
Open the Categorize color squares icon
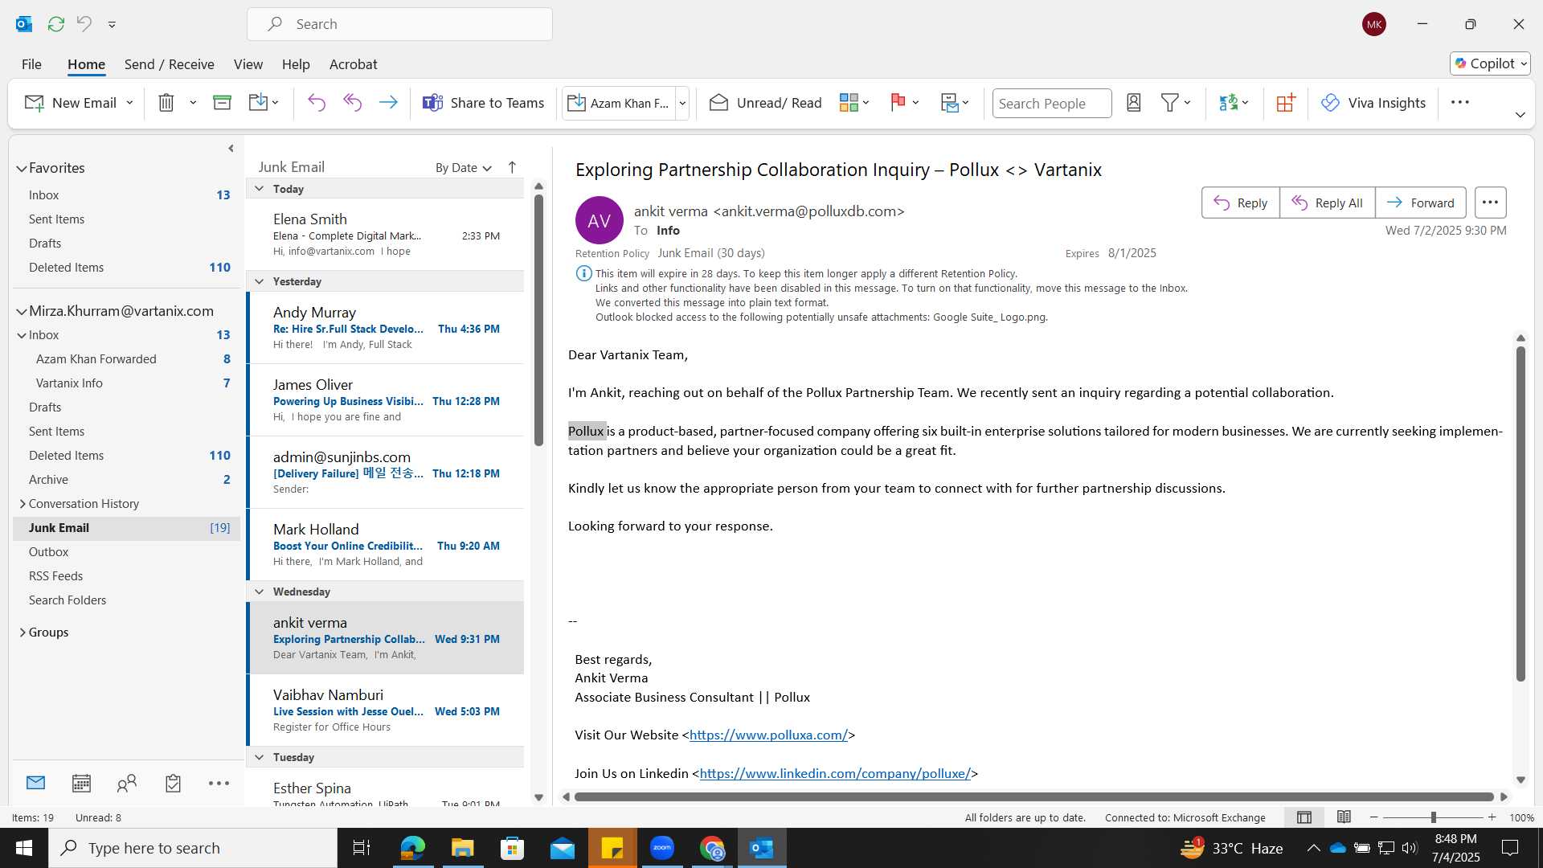click(x=849, y=103)
